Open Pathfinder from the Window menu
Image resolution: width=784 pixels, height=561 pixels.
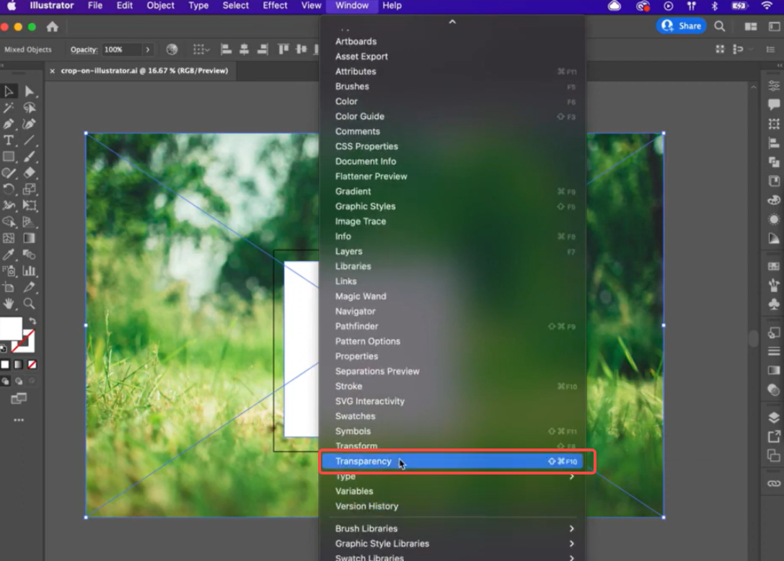pyautogui.click(x=356, y=327)
